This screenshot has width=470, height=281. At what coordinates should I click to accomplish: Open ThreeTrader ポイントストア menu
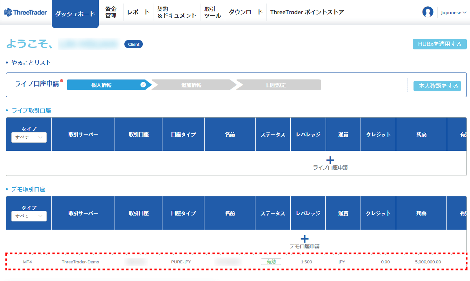tap(307, 12)
